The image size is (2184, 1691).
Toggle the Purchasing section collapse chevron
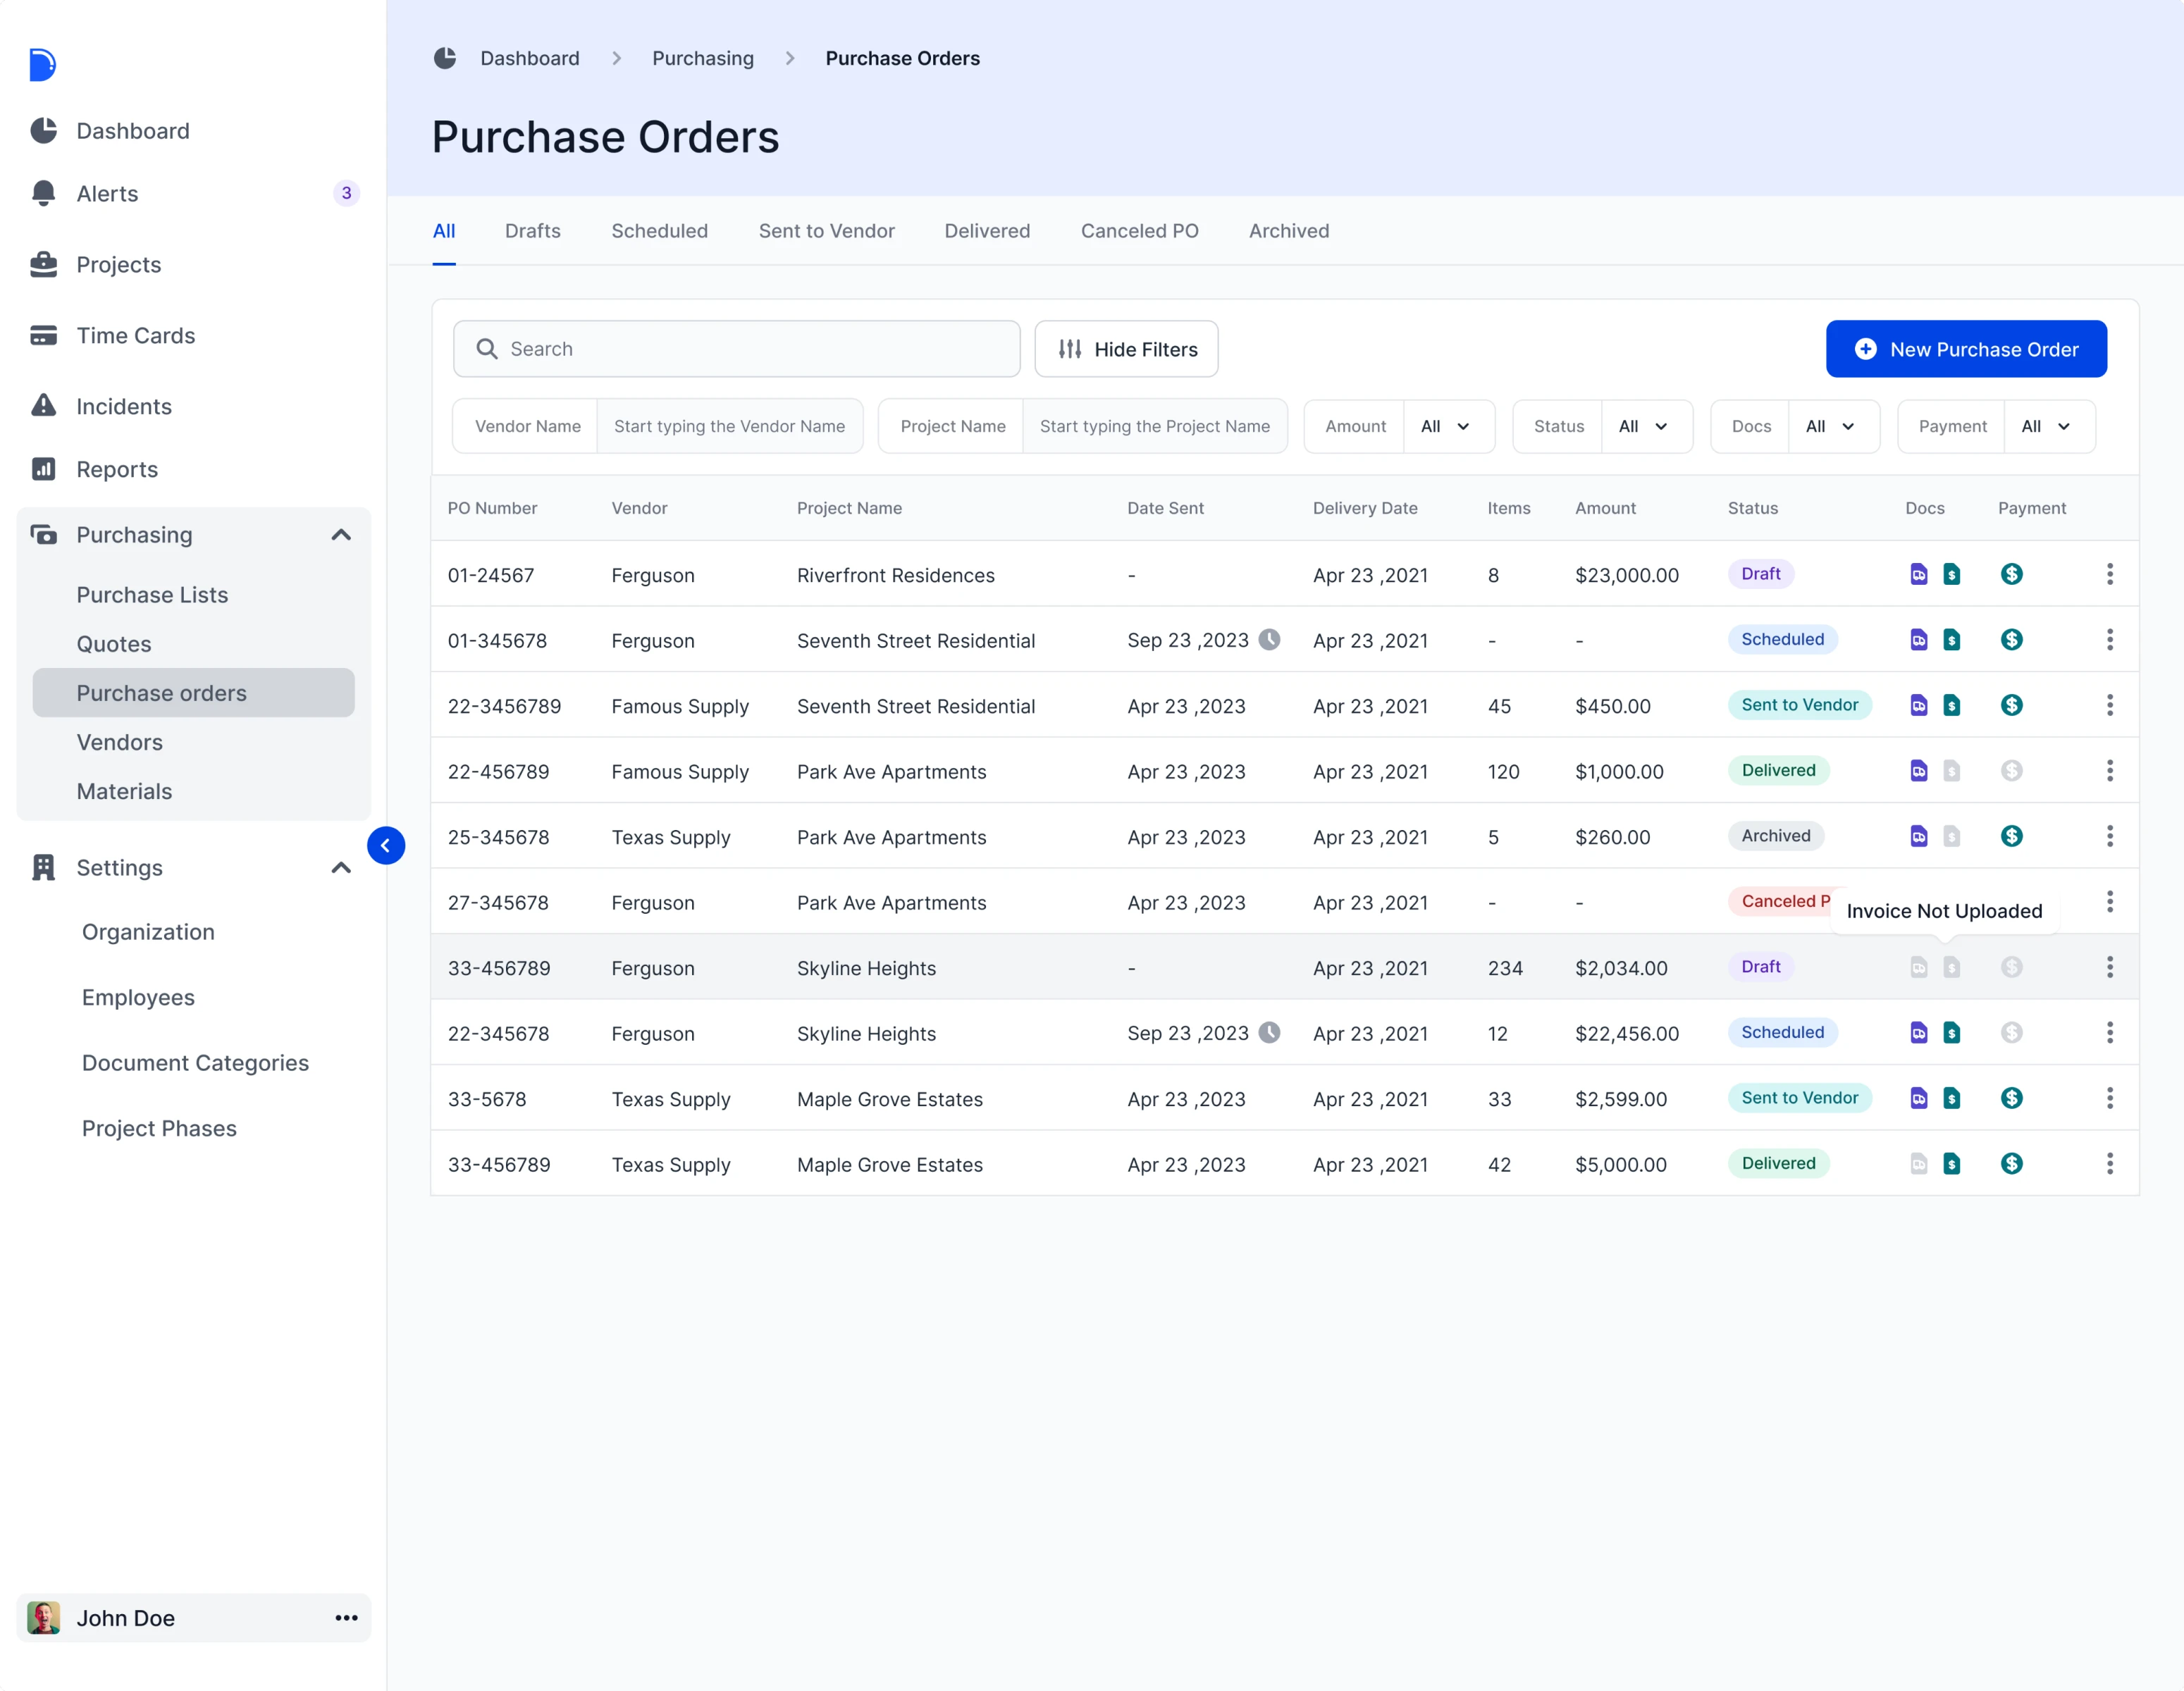[x=341, y=534]
